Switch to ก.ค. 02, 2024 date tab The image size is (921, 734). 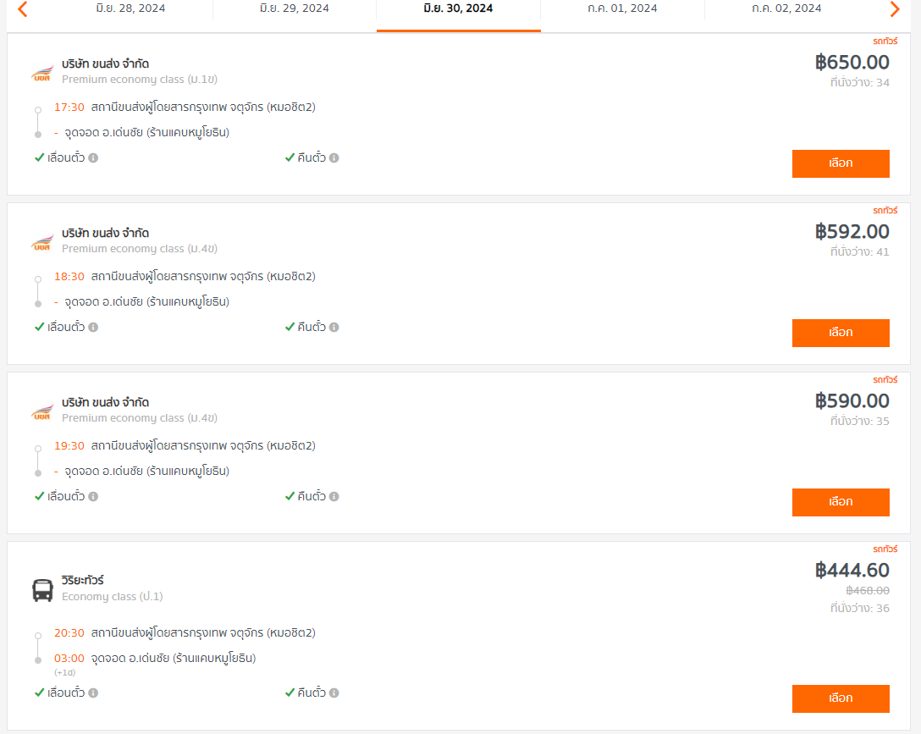click(786, 8)
